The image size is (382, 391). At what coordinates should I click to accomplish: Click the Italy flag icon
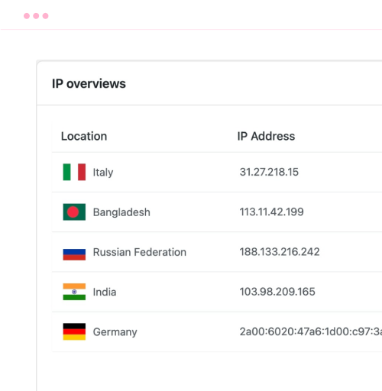[x=74, y=172]
